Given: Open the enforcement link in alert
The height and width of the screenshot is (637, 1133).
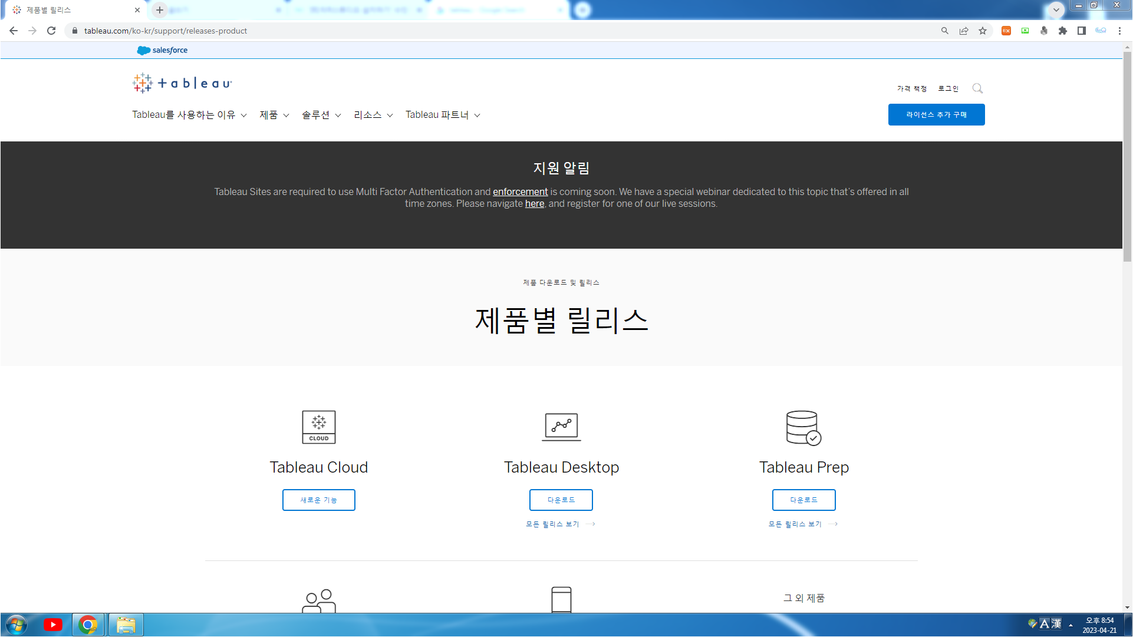Looking at the screenshot, I should click(520, 192).
